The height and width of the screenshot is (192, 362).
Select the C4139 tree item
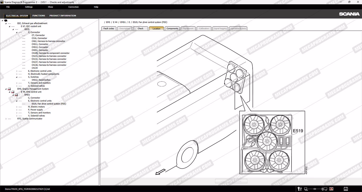pos(35,68)
